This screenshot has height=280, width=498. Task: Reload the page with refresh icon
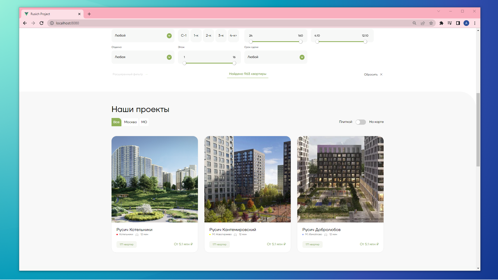(x=41, y=23)
